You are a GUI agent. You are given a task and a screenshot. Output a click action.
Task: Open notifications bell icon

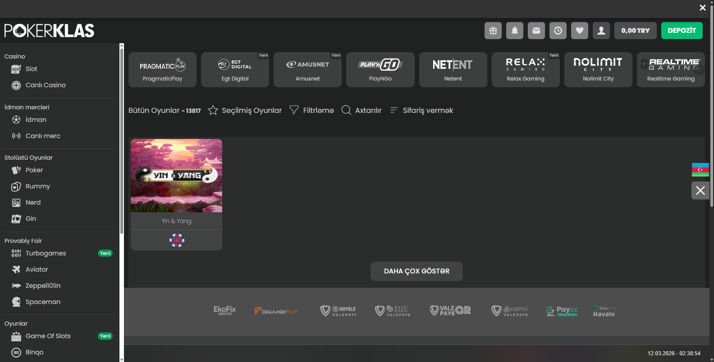click(x=515, y=31)
